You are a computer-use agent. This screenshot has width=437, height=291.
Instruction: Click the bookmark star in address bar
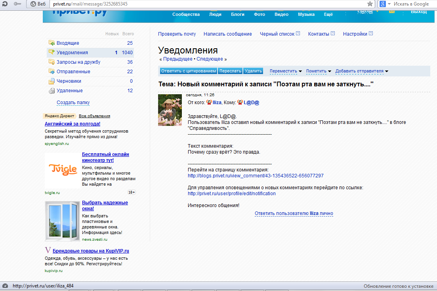coord(370,4)
